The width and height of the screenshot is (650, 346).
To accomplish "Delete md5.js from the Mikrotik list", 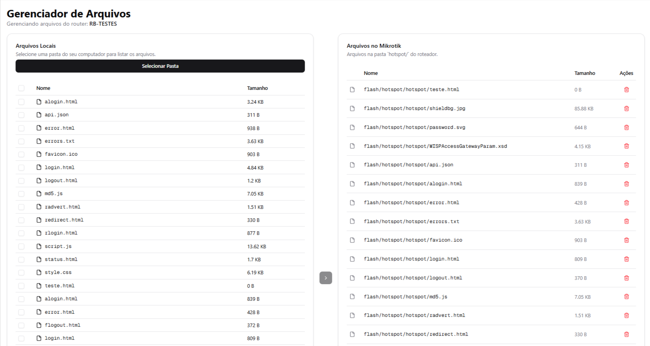I will 626,297.
